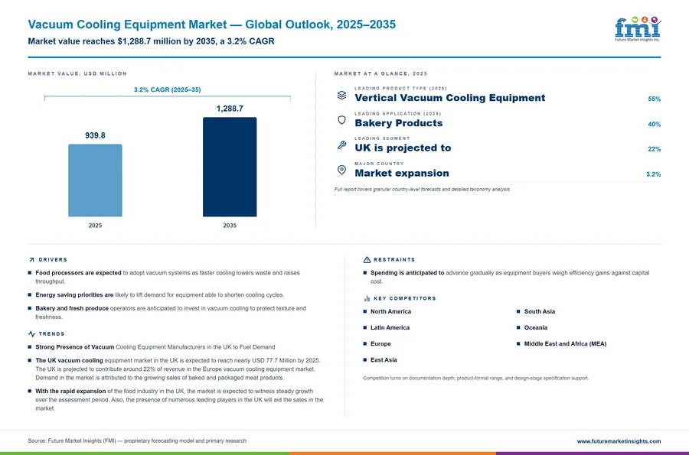Screen dimensions: 689x455
Task: Select North America in competitors list
Action: coord(390,311)
